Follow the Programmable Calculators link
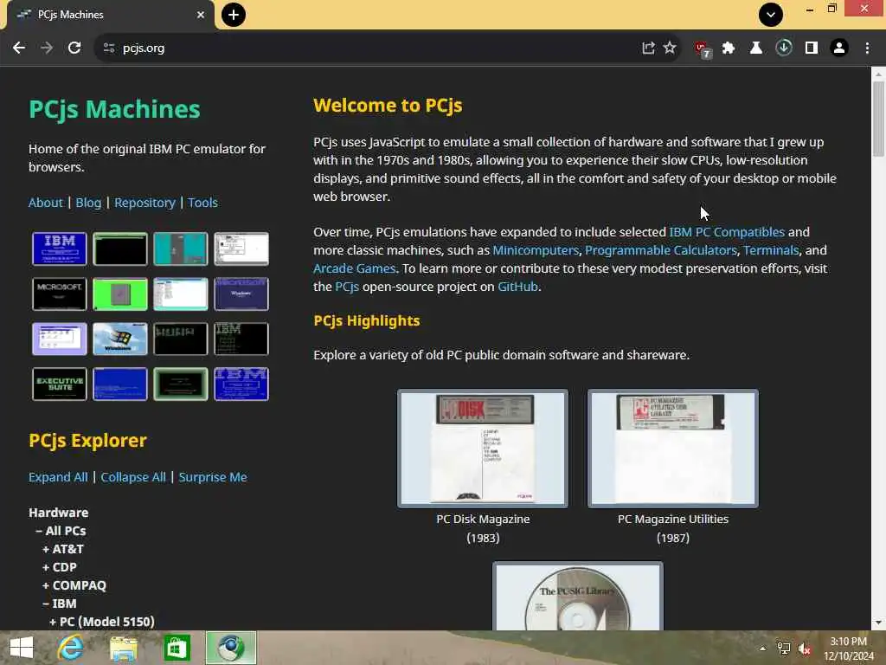This screenshot has height=665, width=886. (660, 250)
